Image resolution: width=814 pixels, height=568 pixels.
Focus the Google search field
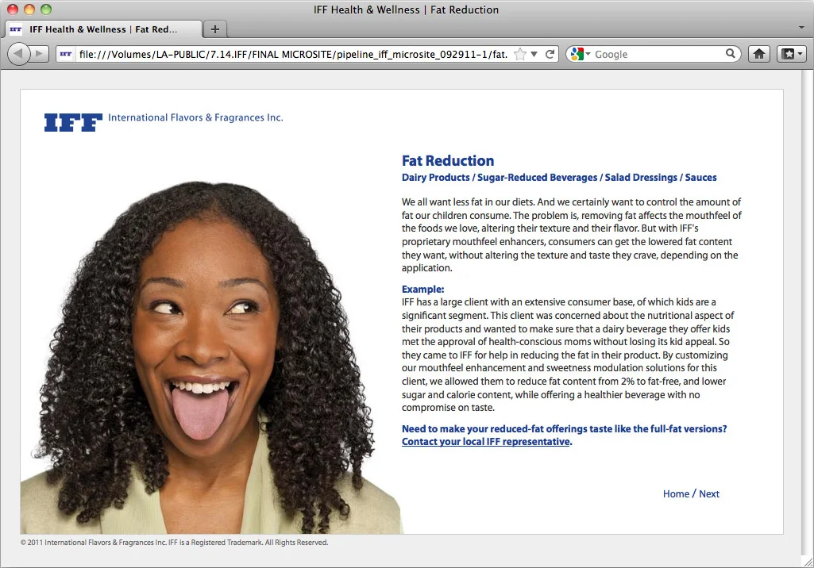658,54
